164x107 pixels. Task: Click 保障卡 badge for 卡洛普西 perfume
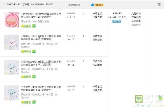(x=26, y=51)
